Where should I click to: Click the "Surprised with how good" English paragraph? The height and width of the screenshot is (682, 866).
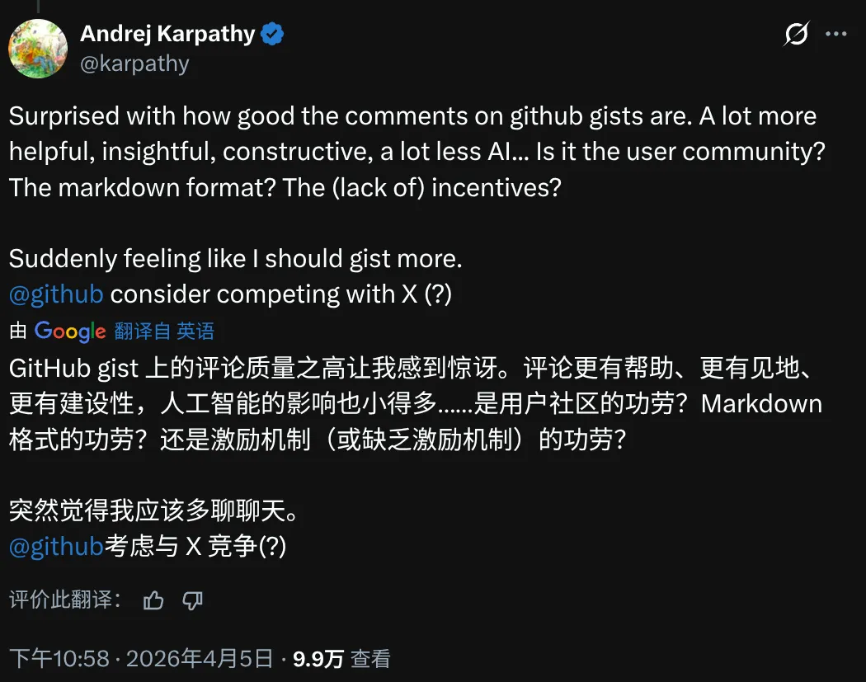[x=412, y=152]
